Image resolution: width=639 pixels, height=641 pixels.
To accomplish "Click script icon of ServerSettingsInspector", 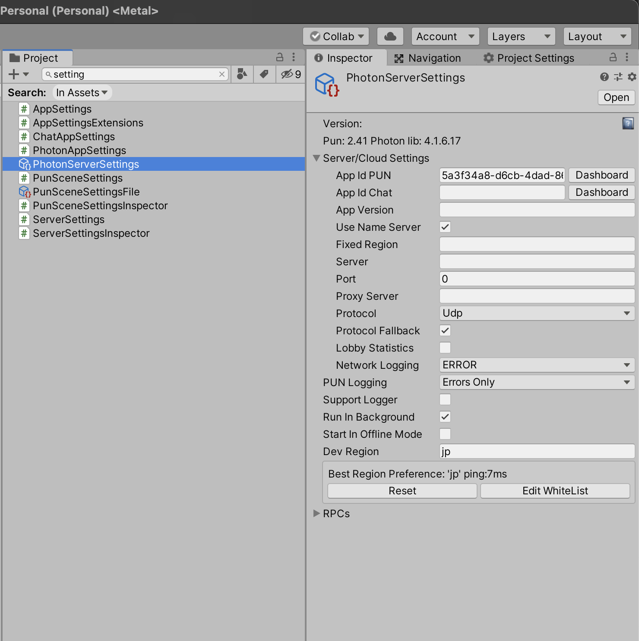I will (24, 233).
